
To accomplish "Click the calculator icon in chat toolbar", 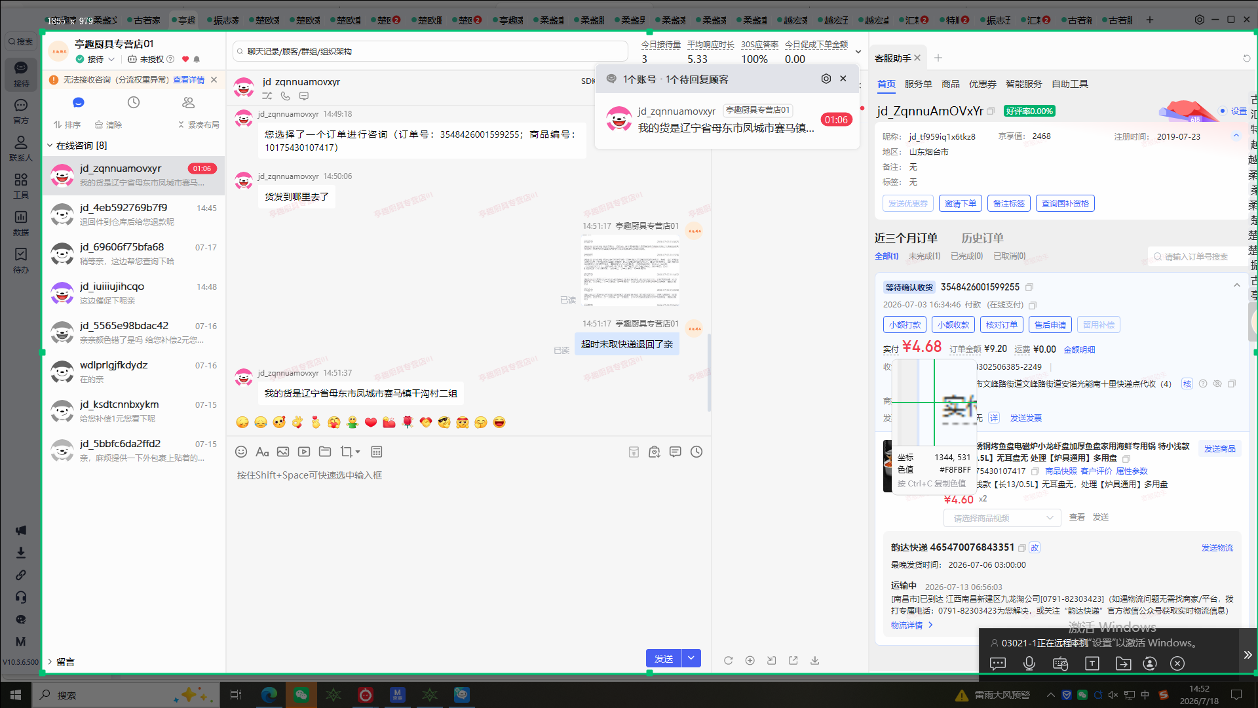I will click(x=377, y=452).
